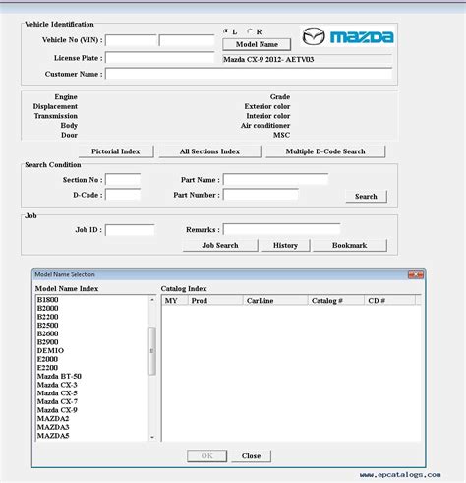Launch Multiple D-Code Search
The image size is (466, 483).
pos(325,151)
